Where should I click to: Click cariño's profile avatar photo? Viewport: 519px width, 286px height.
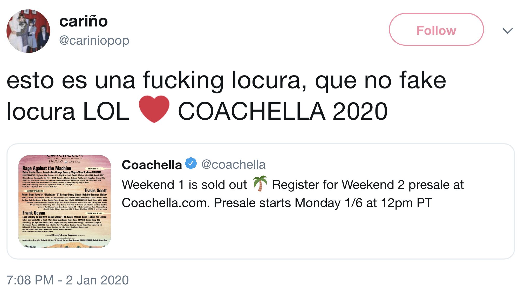(x=28, y=31)
